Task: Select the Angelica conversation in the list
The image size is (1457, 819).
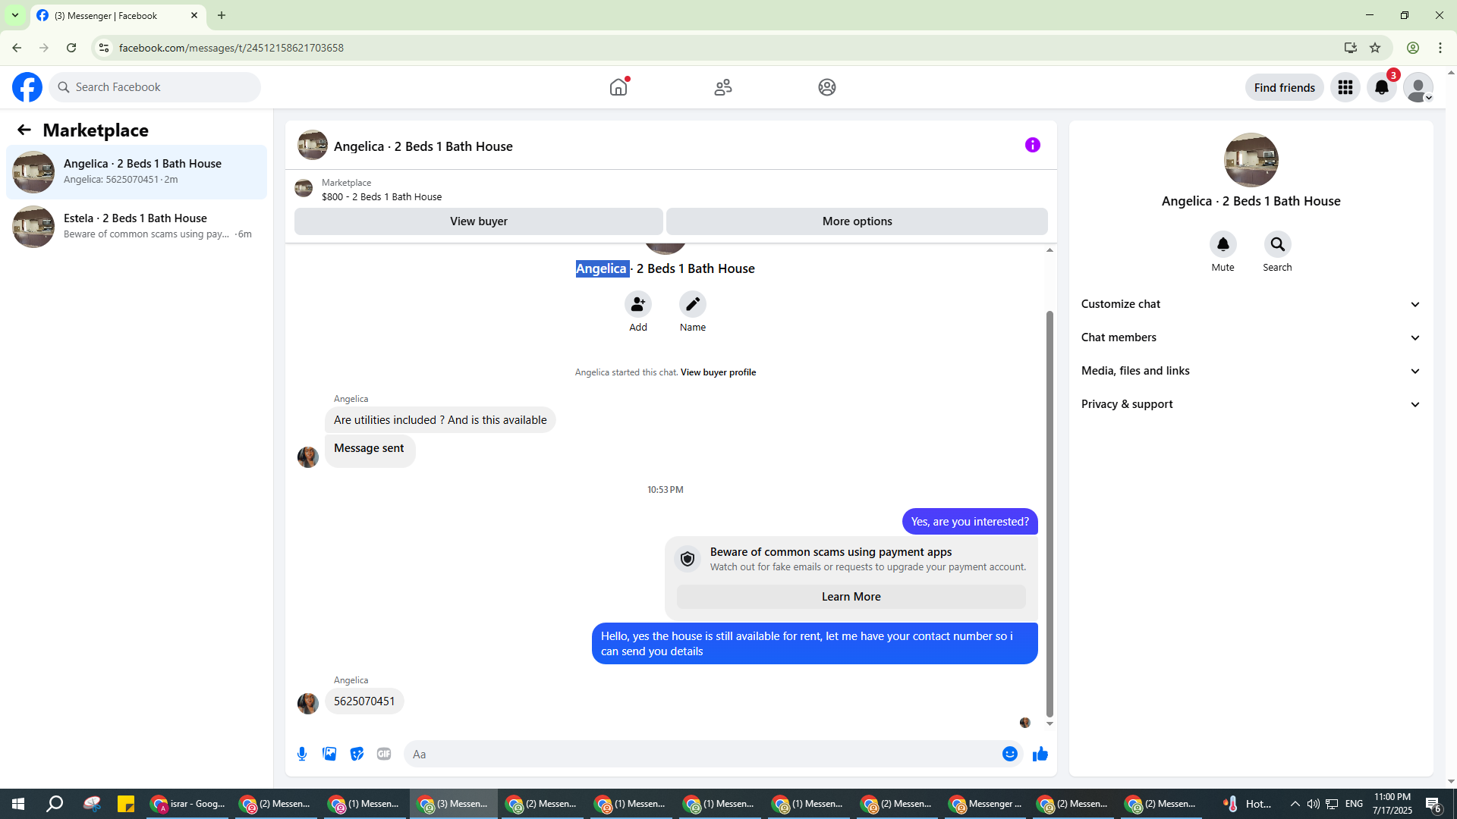Action: tap(137, 172)
